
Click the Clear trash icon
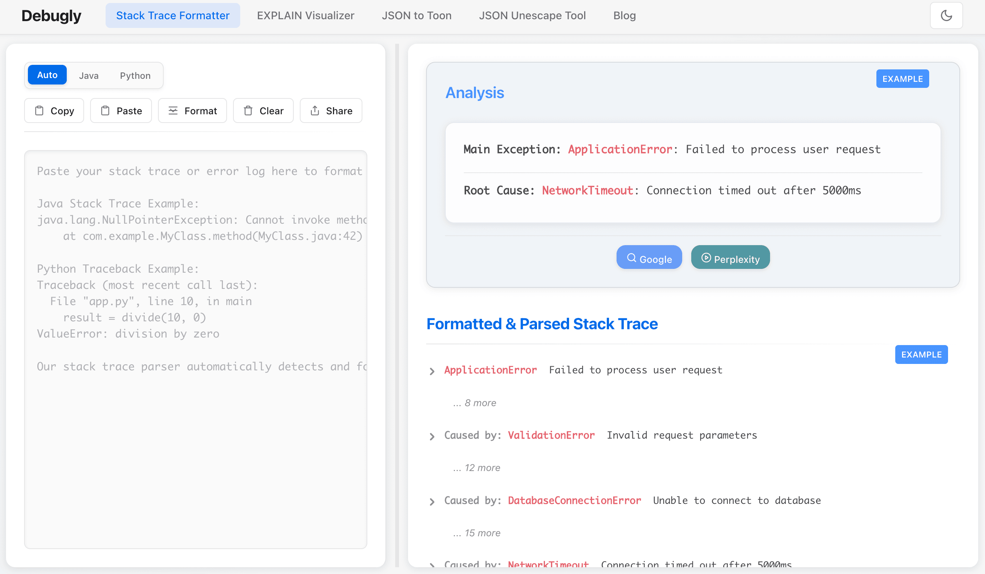pos(249,111)
